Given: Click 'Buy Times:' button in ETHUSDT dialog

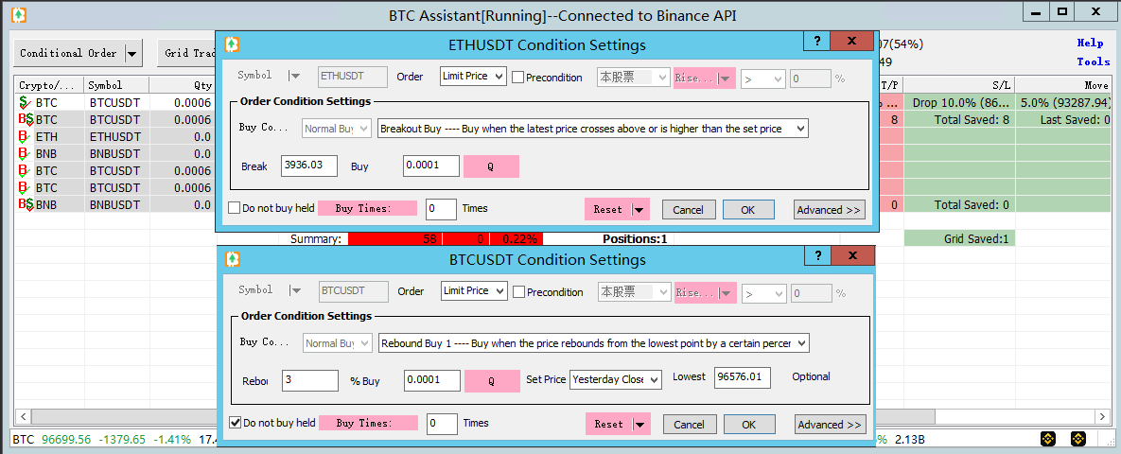Looking at the screenshot, I should [367, 209].
